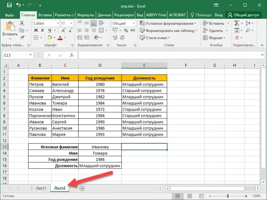The height and width of the screenshot is (200, 267).
Task: Increase the font size
Action: 63,31
